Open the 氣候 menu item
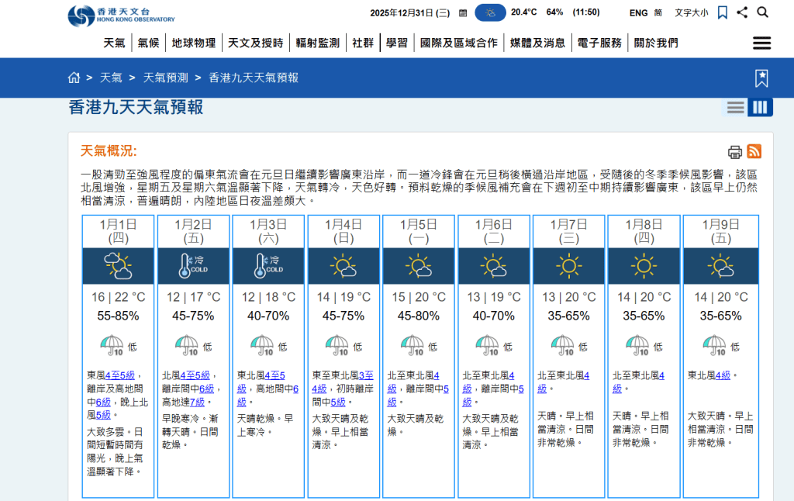Image resolution: width=794 pixels, height=501 pixels. 148,43
